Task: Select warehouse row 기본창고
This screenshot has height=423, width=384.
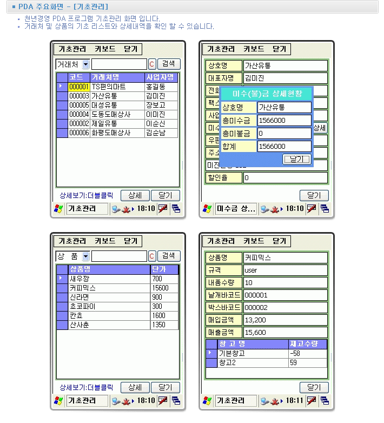Action: coord(267,353)
